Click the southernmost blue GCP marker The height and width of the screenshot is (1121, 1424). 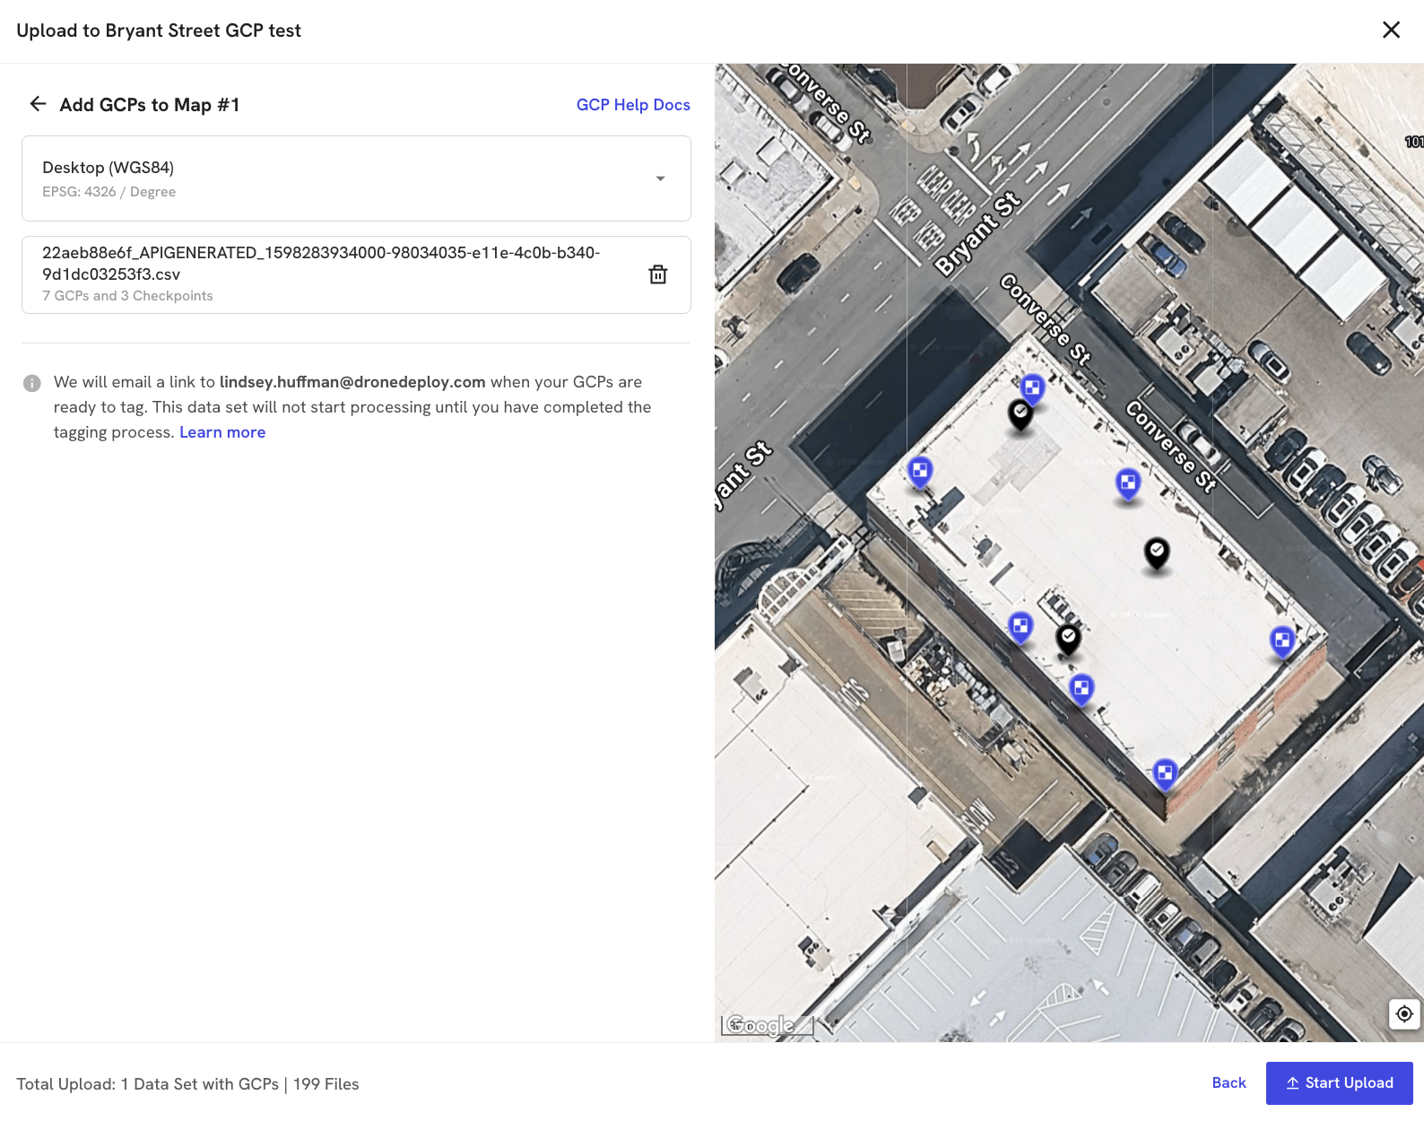[1165, 772]
